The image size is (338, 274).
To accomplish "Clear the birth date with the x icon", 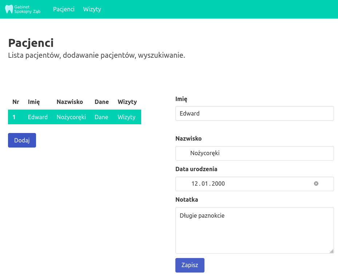I will [x=316, y=184].
